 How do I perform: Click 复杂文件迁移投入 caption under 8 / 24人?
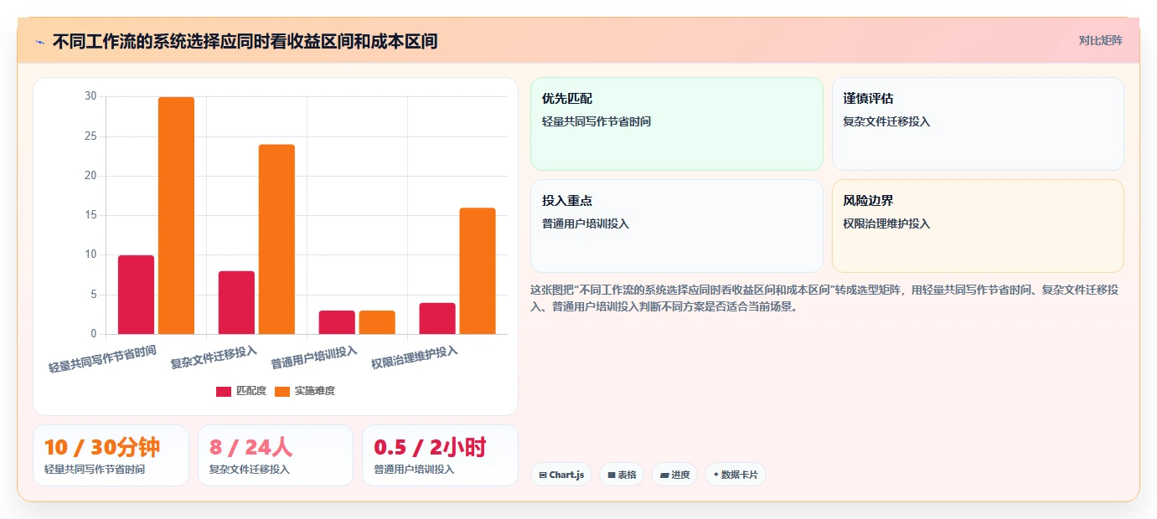click(x=250, y=470)
